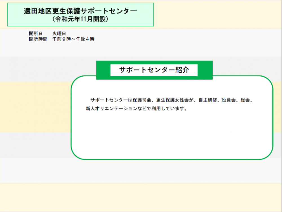Click the 開所時間 label

click(38, 39)
